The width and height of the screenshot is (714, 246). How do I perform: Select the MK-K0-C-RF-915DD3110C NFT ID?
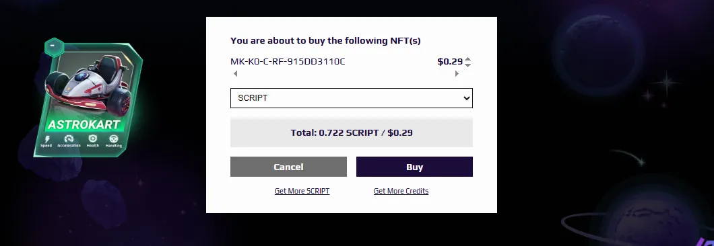pos(288,61)
